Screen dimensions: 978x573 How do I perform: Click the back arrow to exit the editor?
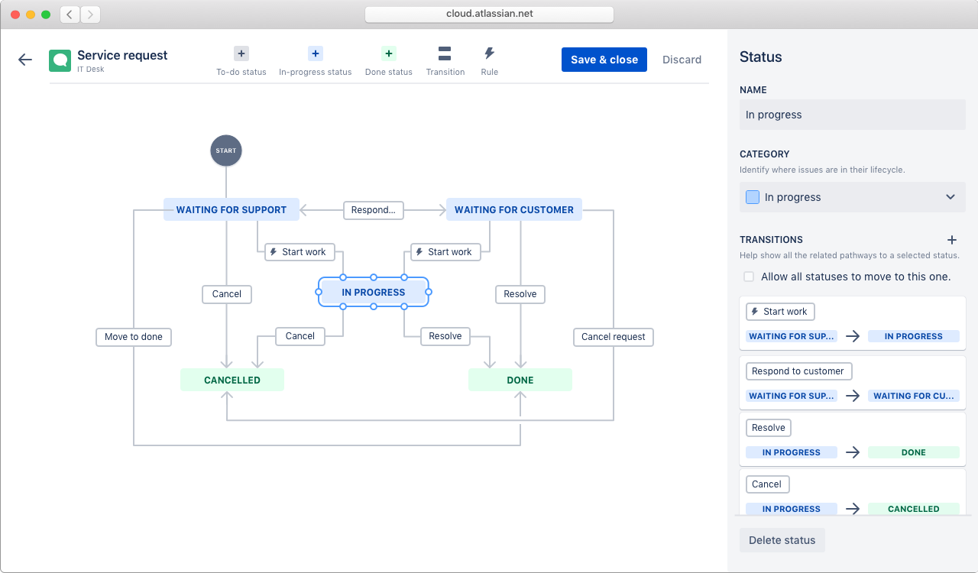(24, 60)
